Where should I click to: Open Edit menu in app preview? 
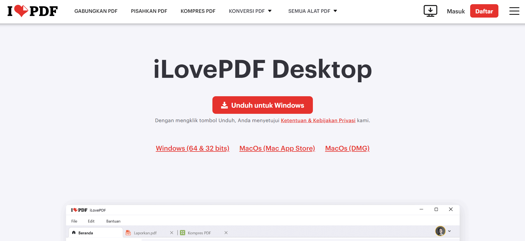(91, 221)
